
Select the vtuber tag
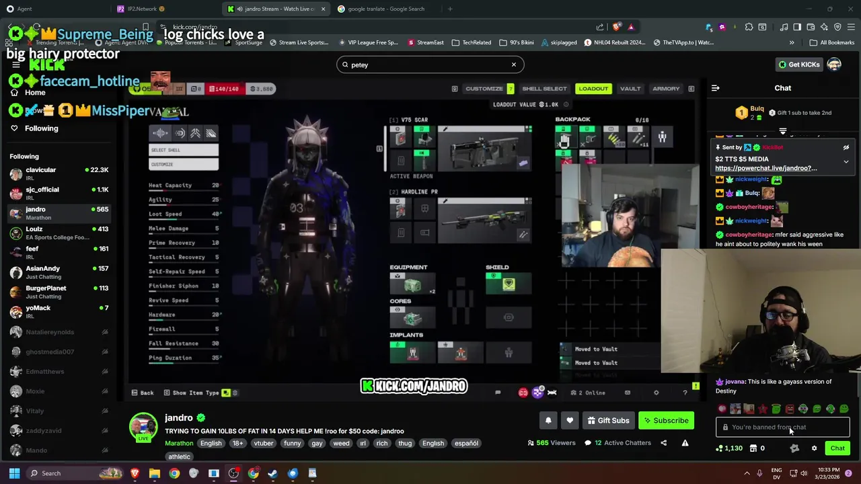[263, 443]
